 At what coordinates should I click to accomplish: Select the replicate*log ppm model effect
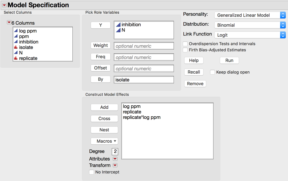[142, 117]
